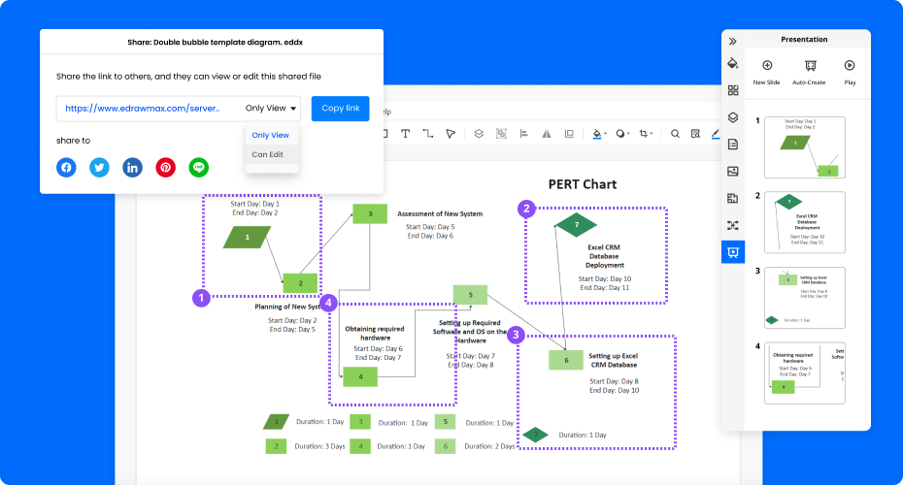The image size is (903, 485).
Task: Expand the crop tool dropdown in the toolbar
Action: click(x=653, y=135)
